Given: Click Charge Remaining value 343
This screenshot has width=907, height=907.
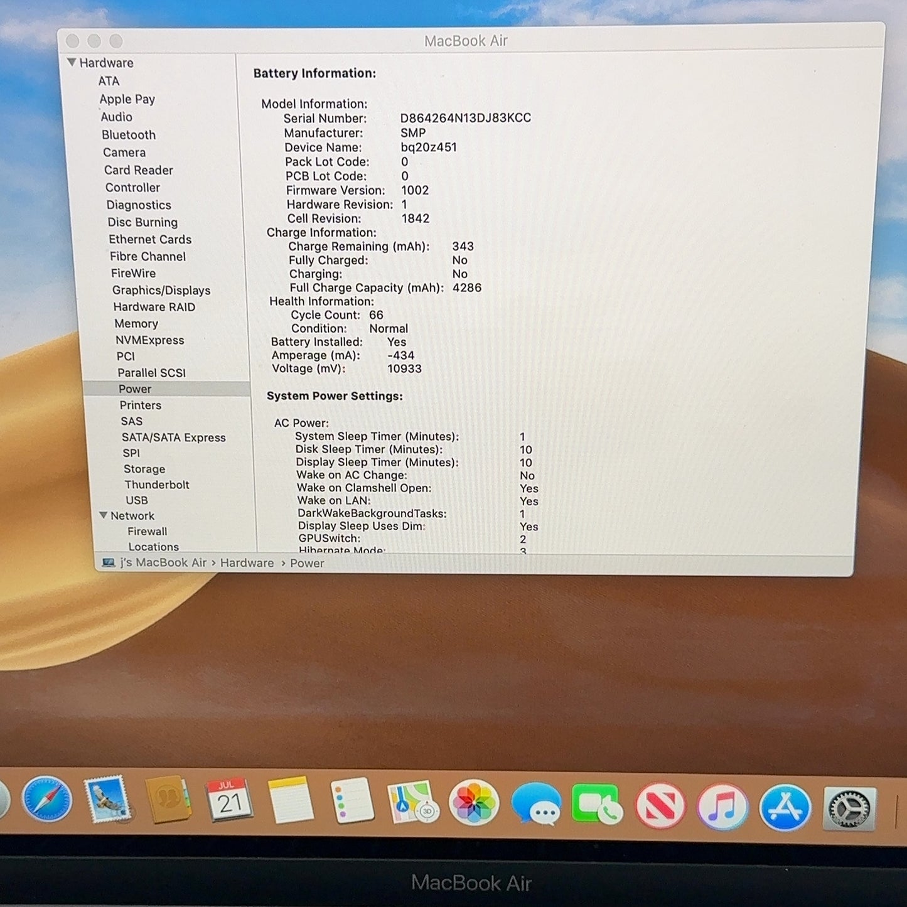Looking at the screenshot, I should point(463,247).
